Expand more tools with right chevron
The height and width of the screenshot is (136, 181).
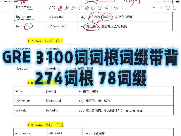123,8
